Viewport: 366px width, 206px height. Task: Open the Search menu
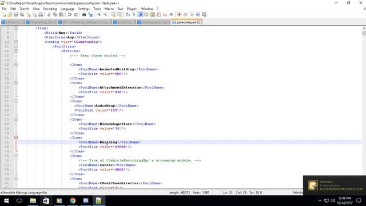pos(24,9)
